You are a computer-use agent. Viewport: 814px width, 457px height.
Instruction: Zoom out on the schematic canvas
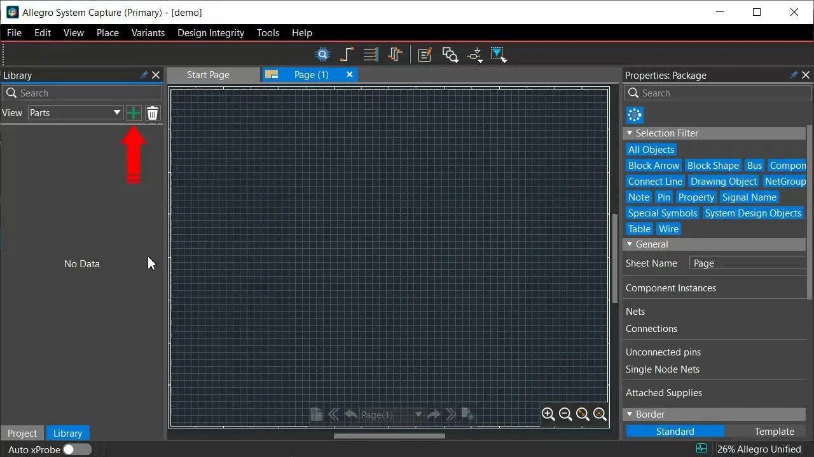[x=565, y=414]
